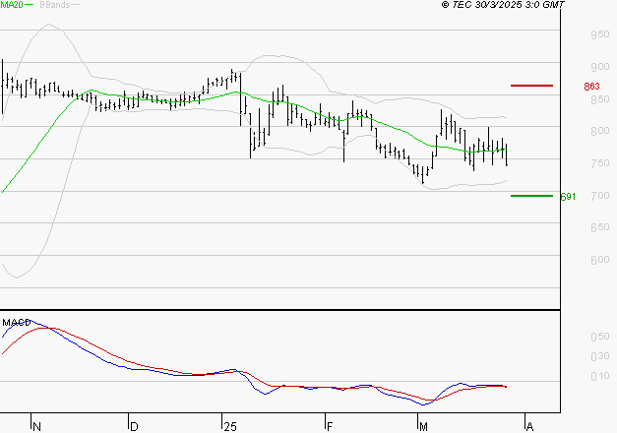The height and width of the screenshot is (433, 617).
Task: Select the F month marker on time axis
Action: tap(330, 426)
